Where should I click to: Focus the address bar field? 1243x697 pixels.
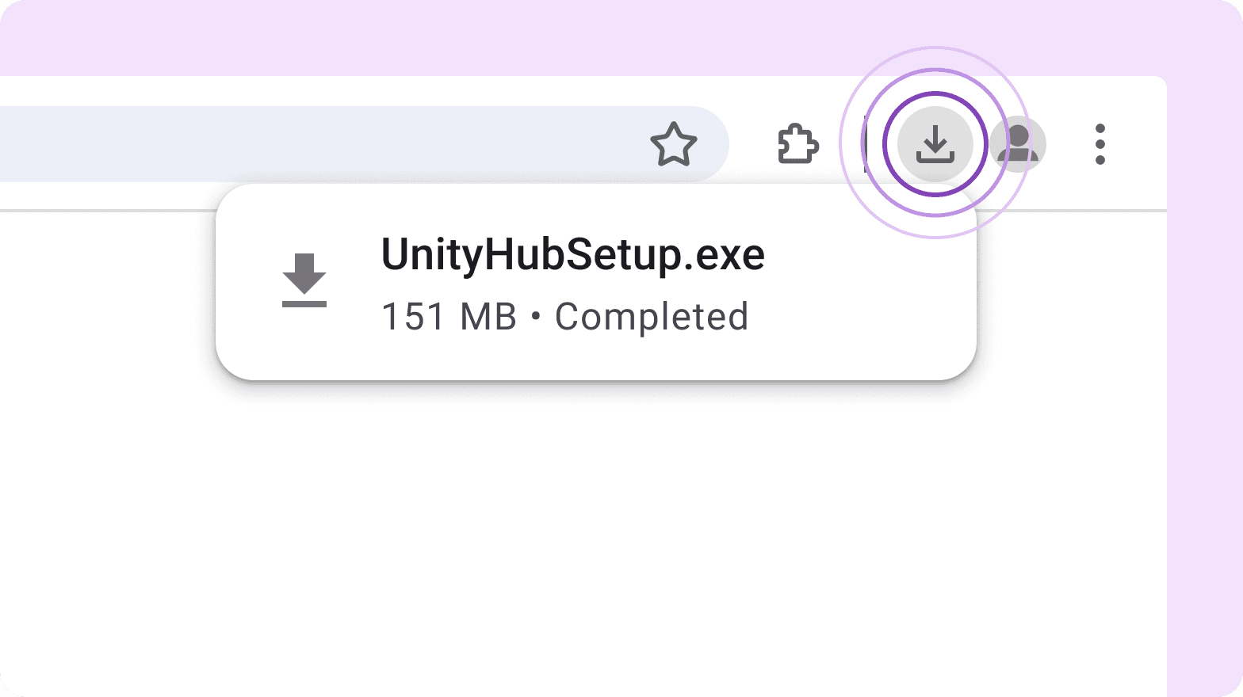pos(317,144)
